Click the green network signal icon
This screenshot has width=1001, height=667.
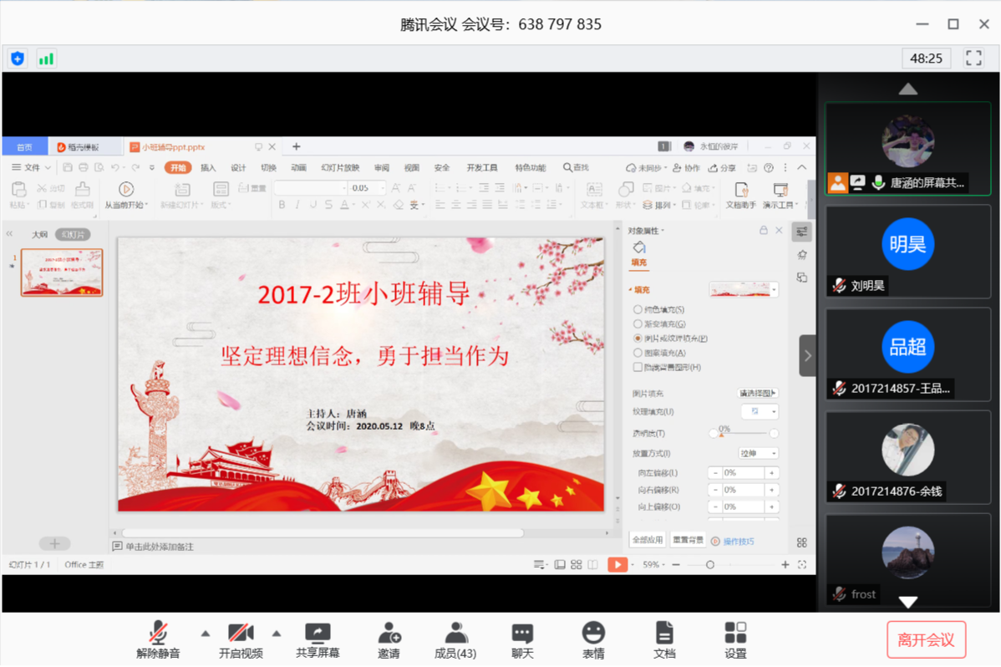[x=46, y=59]
